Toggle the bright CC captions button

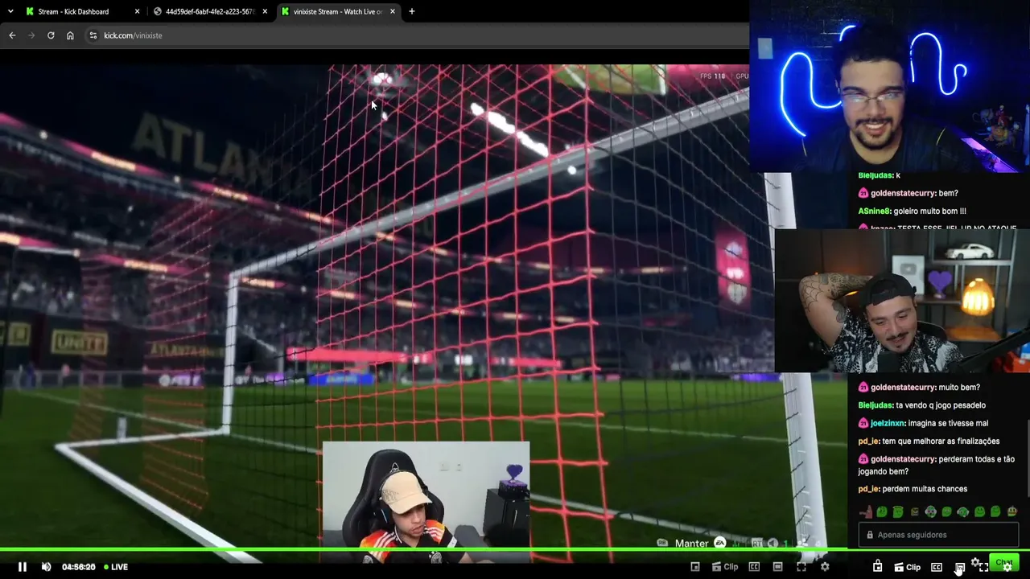(x=937, y=568)
